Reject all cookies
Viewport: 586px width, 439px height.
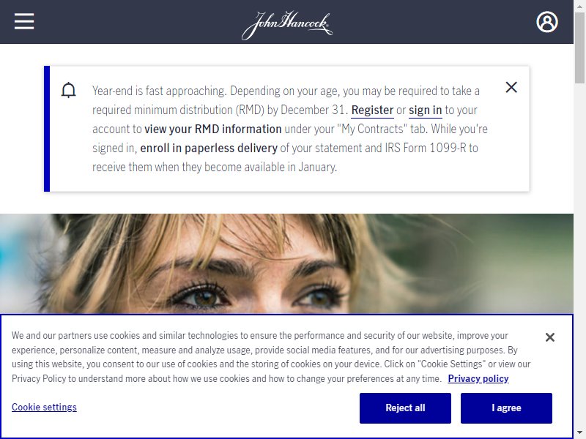click(x=405, y=408)
